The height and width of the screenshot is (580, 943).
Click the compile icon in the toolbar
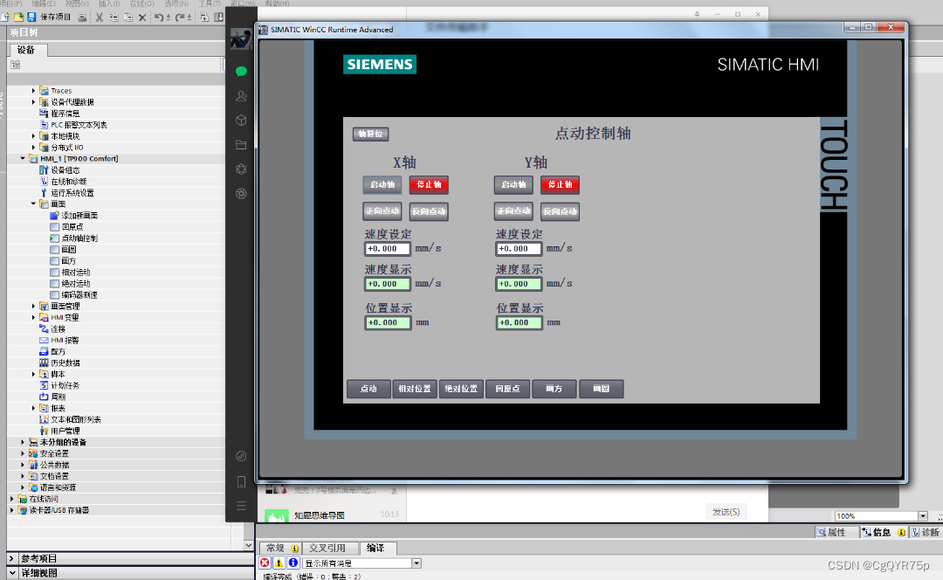click(203, 17)
